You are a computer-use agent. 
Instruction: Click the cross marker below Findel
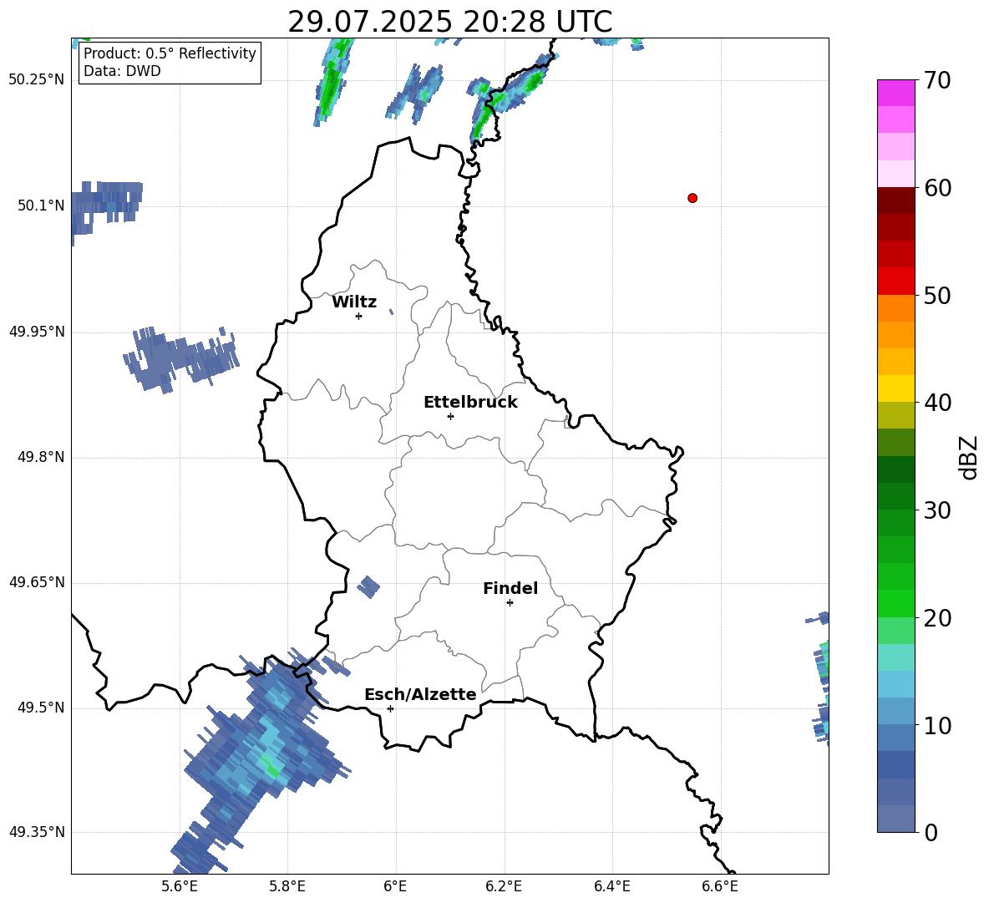click(510, 603)
